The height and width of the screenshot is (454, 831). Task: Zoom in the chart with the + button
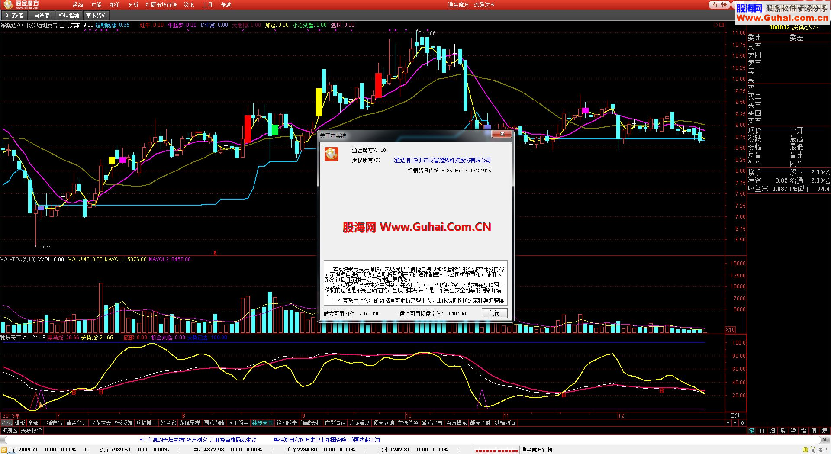tap(728, 423)
